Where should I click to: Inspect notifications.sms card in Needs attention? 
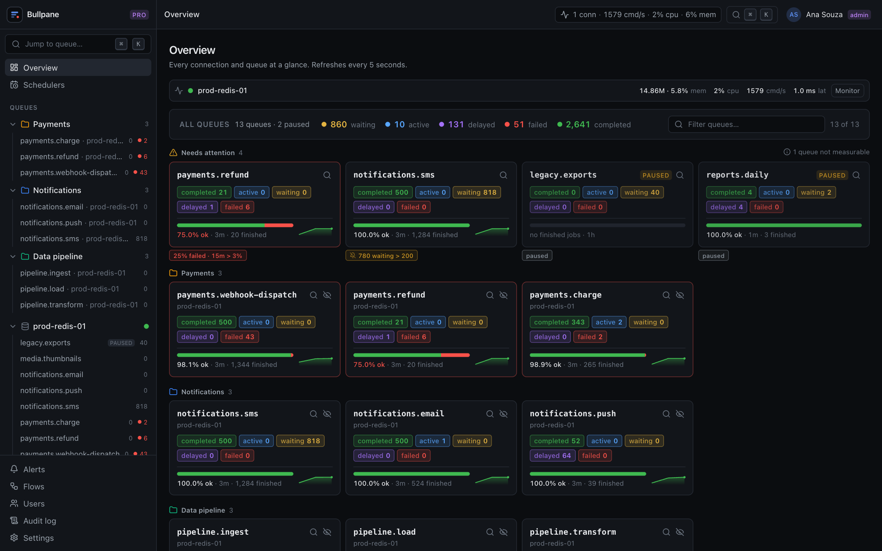[x=503, y=175]
